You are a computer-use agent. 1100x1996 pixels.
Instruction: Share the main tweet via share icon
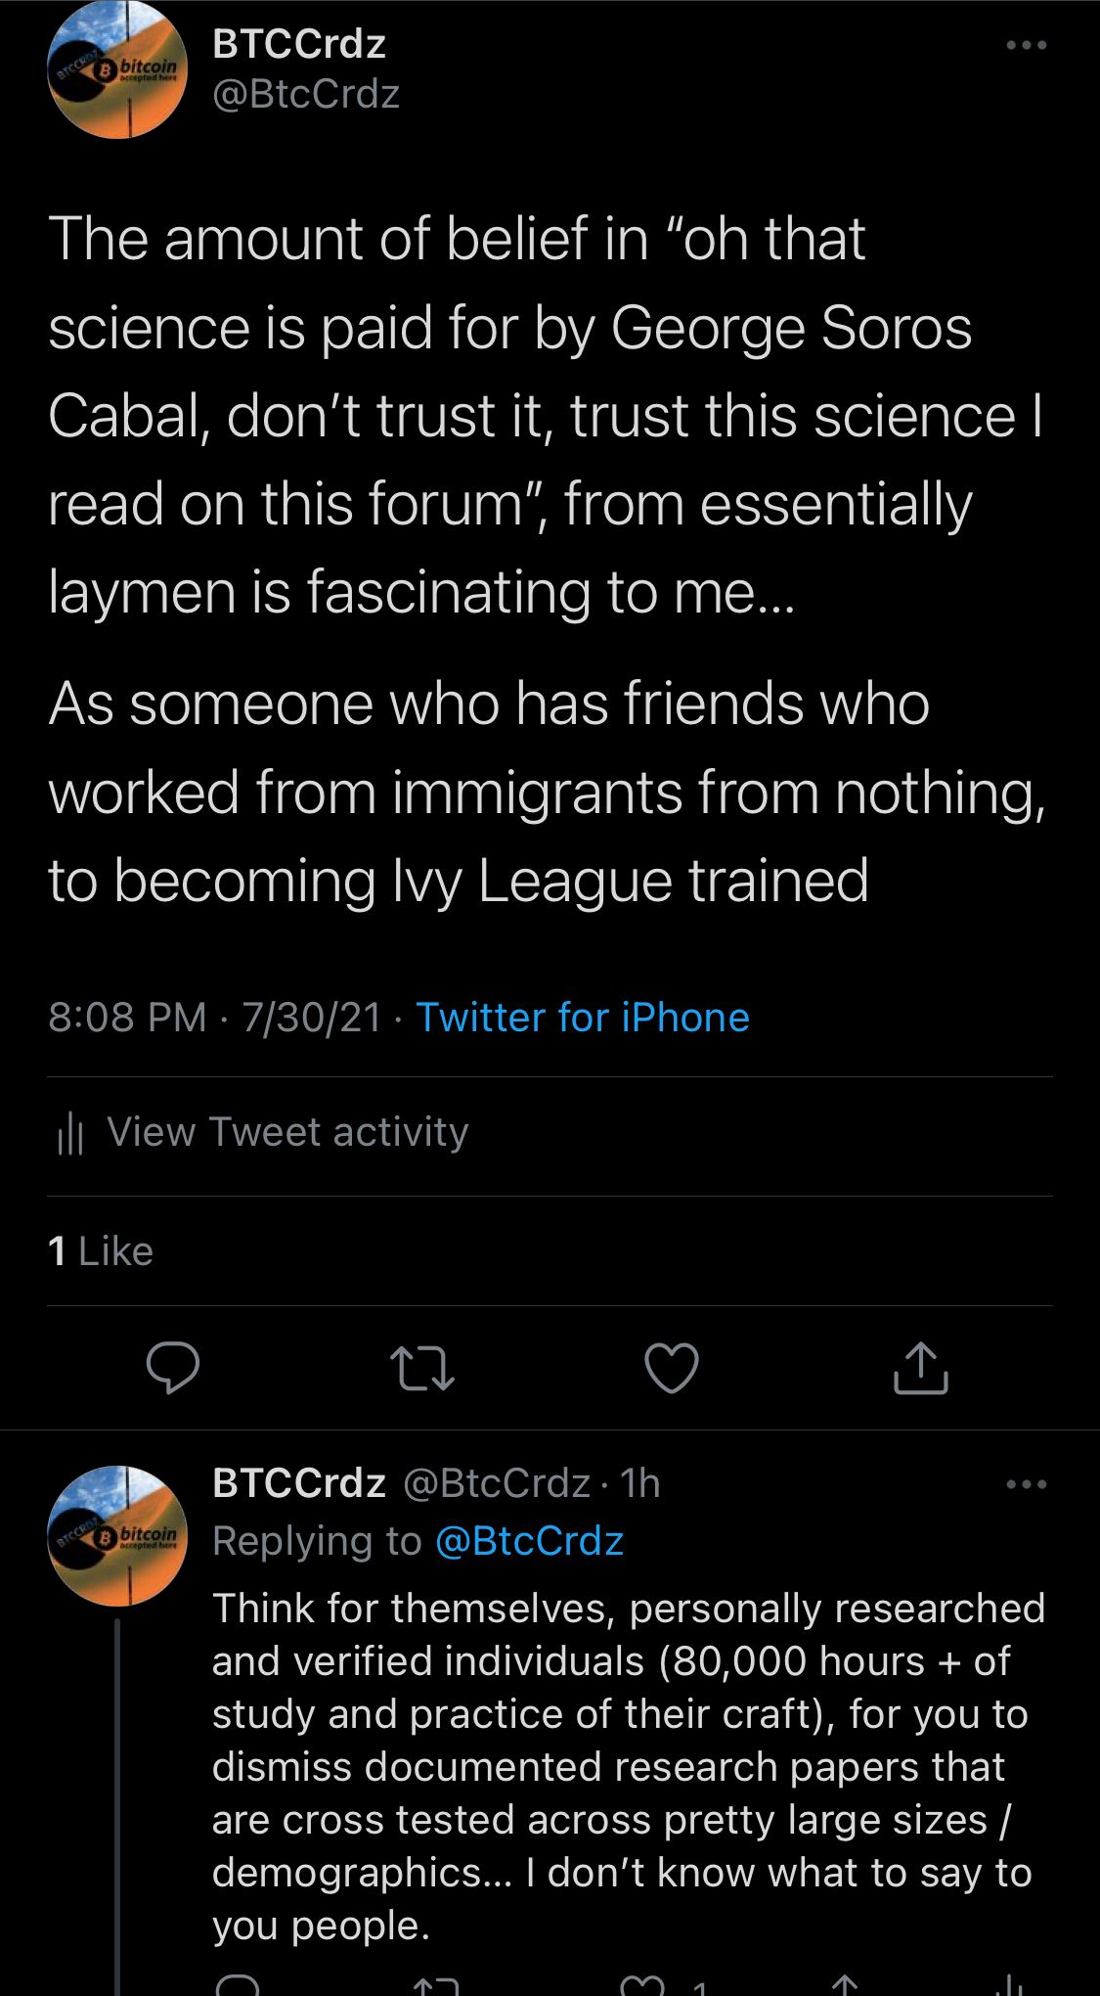(x=920, y=1367)
